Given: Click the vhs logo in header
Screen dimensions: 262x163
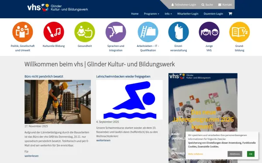Looking at the screenshot, I should tap(38, 7).
